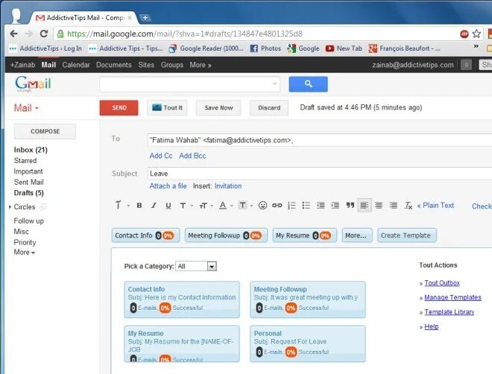
Task: Open Template Library link
Action: [450, 312]
